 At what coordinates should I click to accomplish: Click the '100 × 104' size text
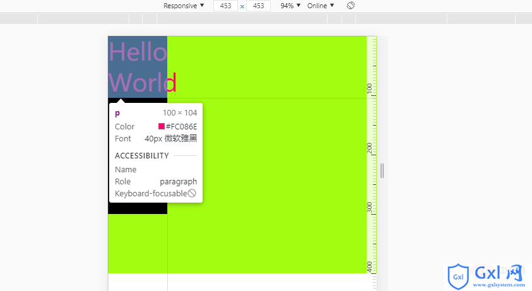tap(180, 113)
